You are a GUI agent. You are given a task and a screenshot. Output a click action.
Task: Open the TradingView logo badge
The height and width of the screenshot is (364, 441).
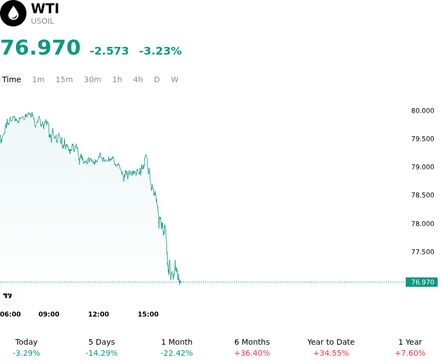pos(7,296)
